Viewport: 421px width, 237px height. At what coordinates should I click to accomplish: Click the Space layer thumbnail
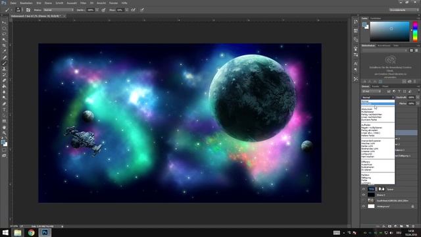coord(371,189)
